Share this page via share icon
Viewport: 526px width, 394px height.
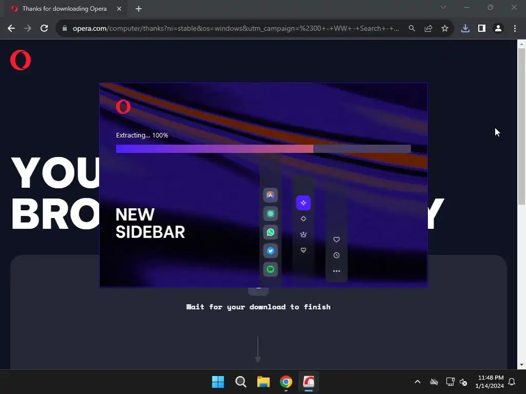coord(428,29)
